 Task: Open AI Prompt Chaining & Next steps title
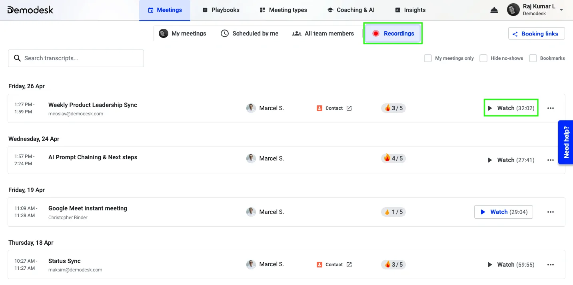pyautogui.click(x=93, y=157)
